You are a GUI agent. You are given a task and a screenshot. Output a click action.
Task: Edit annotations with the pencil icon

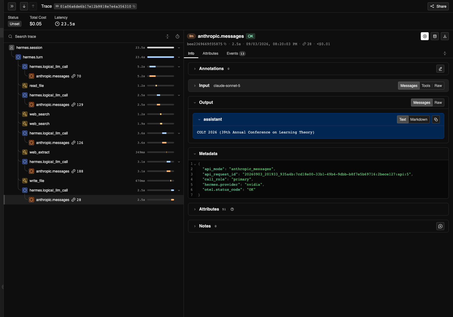tap(440, 69)
